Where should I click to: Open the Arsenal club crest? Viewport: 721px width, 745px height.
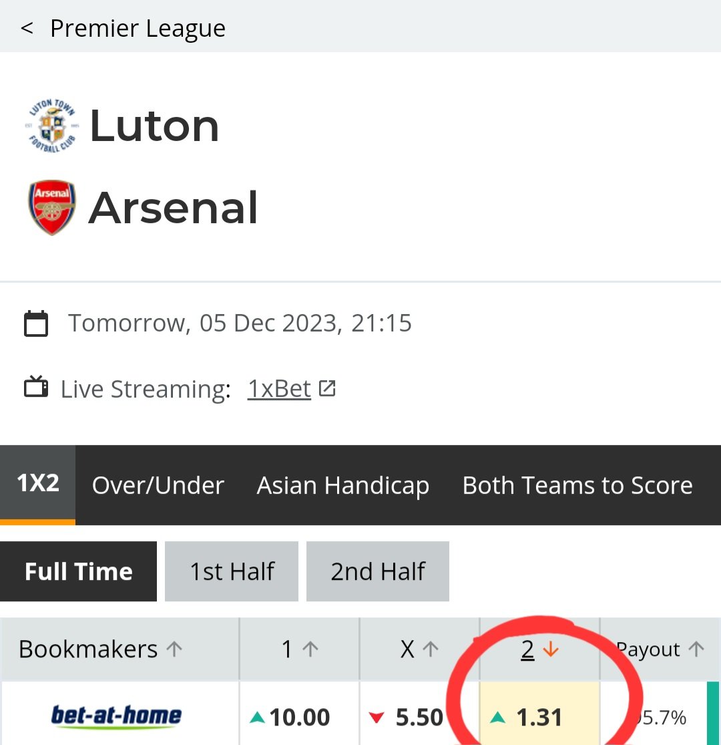[x=52, y=207]
